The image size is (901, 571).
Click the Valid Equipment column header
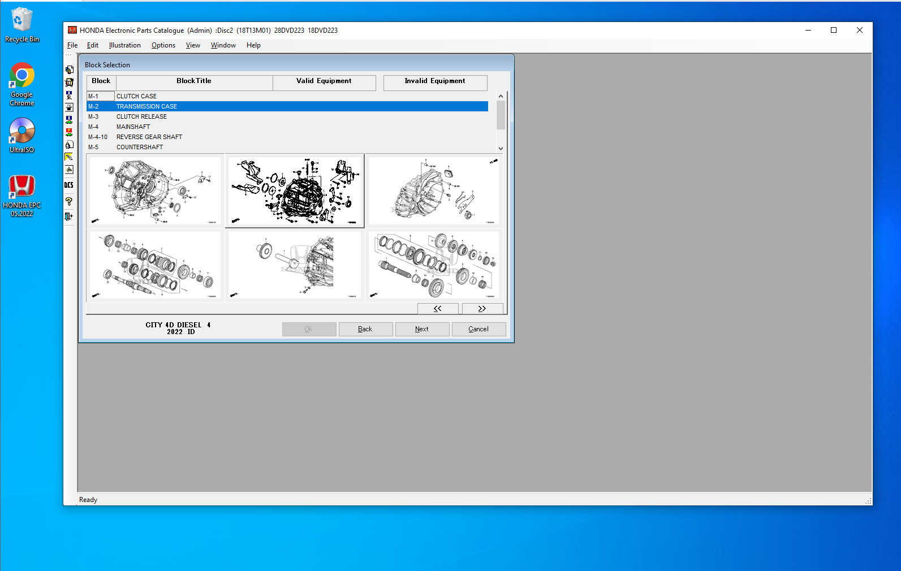(324, 81)
